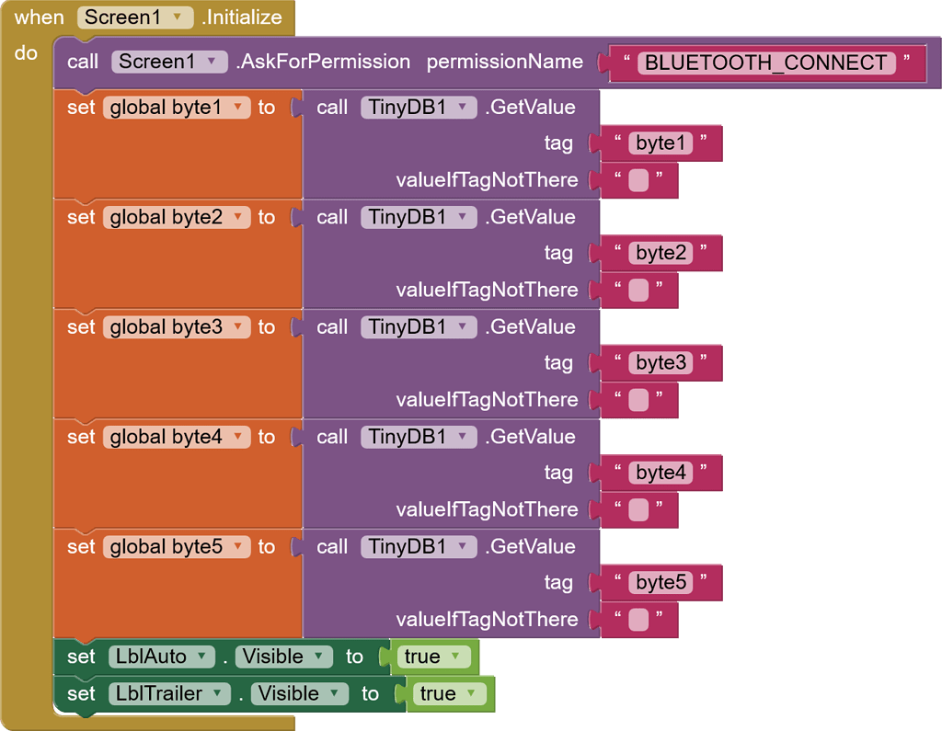Click the empty valueIfTagNotThere string for byte5

pyautogui.click(x=638, y=620)
